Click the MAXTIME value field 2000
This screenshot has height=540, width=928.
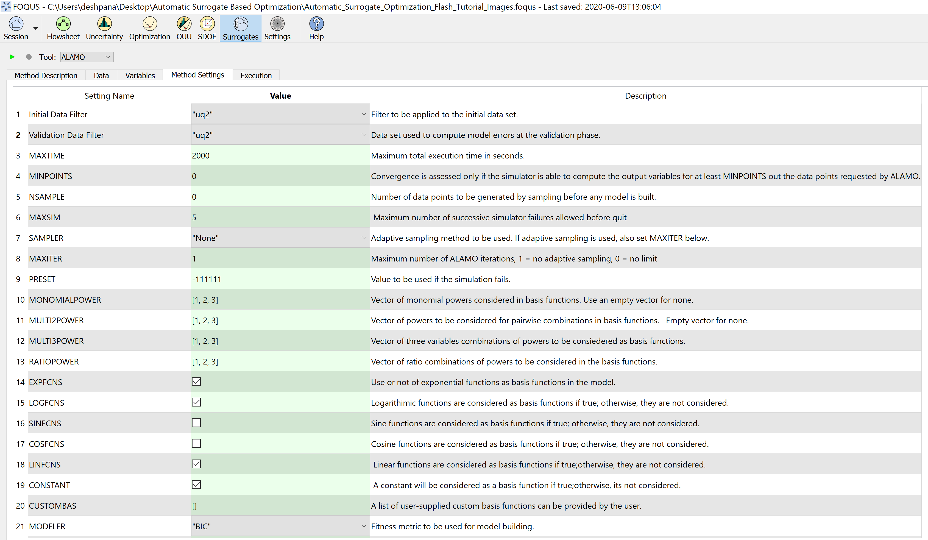pos(280,155)
